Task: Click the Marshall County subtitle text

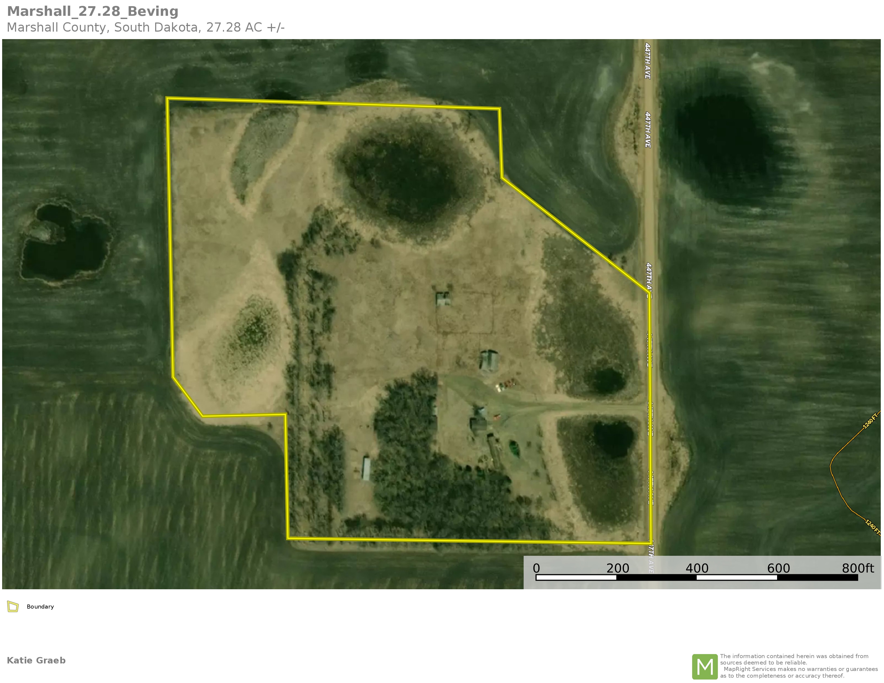Action: [x=146, y=28]
